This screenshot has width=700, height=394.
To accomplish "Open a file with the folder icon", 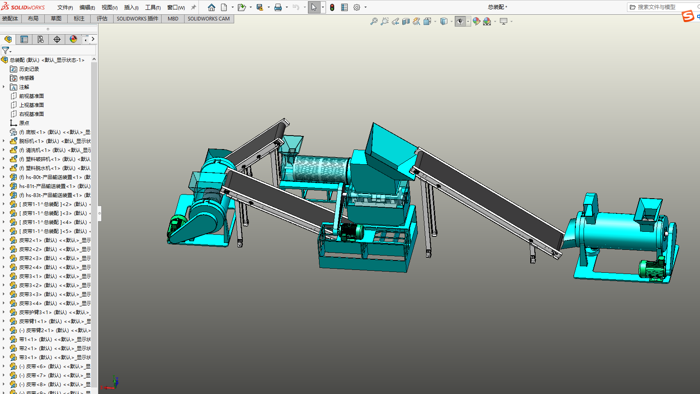I will click(242, 7).
